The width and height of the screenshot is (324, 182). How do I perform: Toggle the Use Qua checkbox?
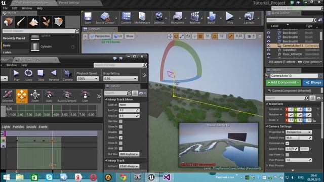(120, 121)
